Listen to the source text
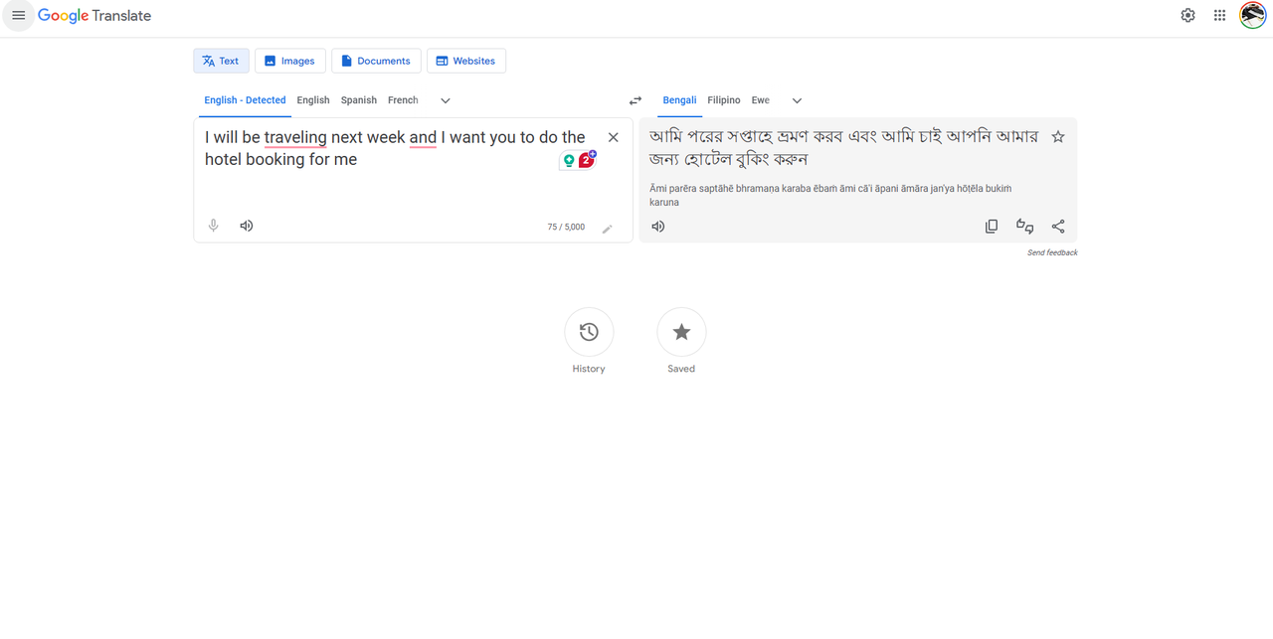Viewport: 1273px width, 639px height. (247, 226)
